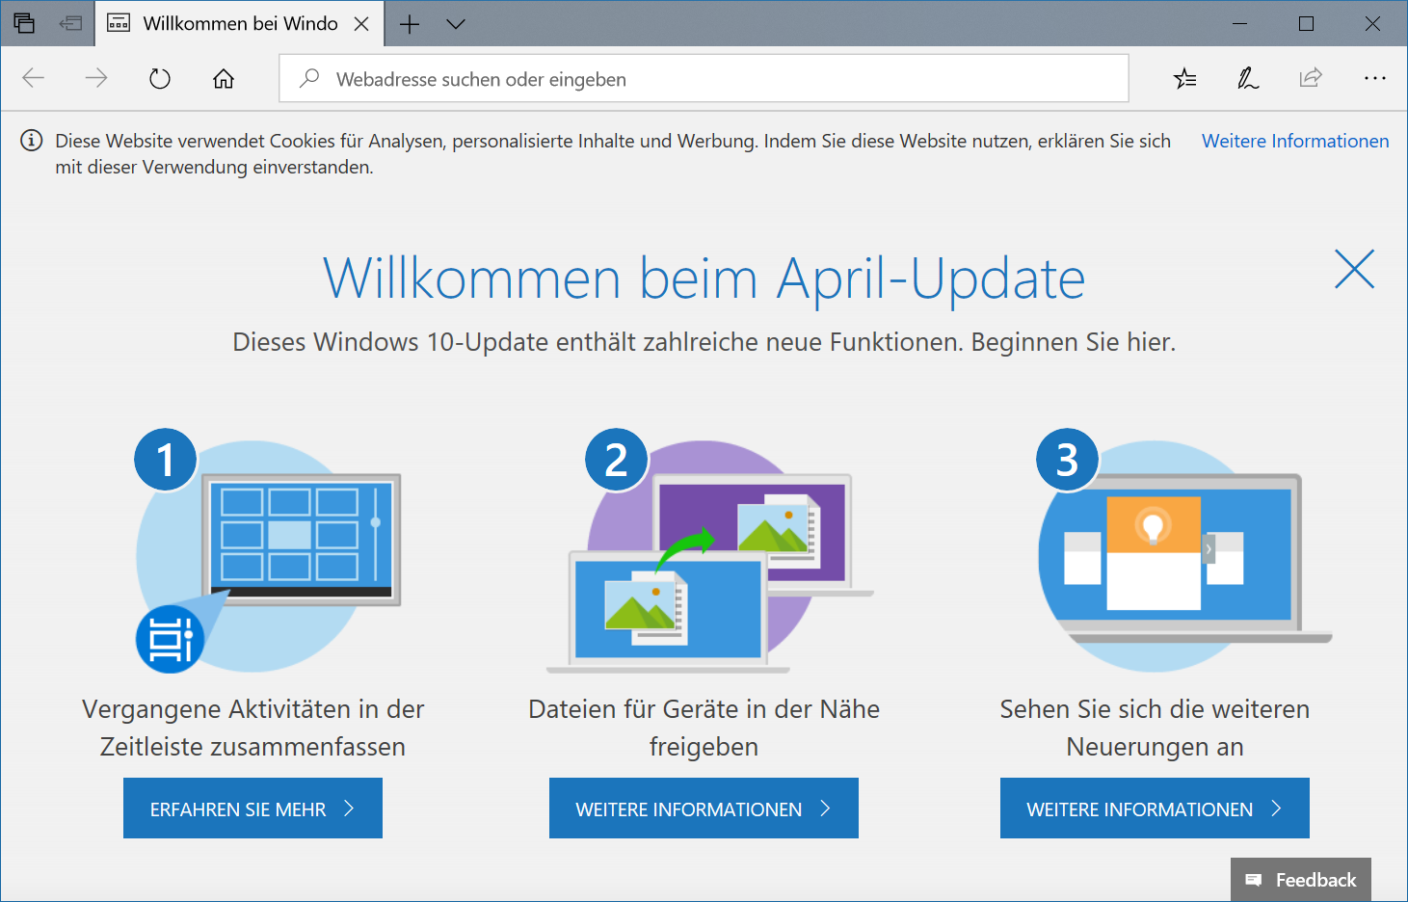The image size is (1408, 902).
Task: Open the Favorites hub star icon
Action: tap(1185, 78)
